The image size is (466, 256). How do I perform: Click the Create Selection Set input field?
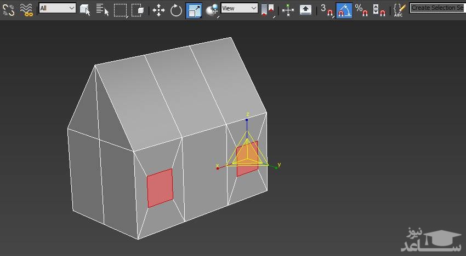tap(437, 8)
